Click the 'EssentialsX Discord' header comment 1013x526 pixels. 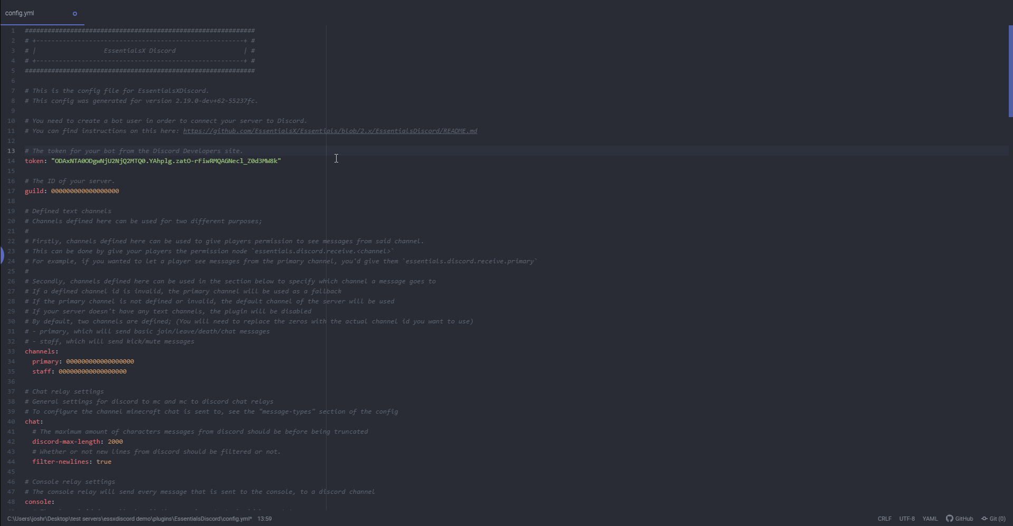140,51
